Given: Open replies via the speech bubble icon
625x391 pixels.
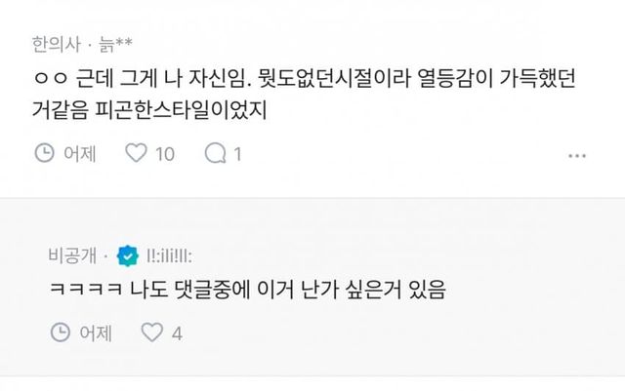Looking at the screenshot, I should pos(215,153).
